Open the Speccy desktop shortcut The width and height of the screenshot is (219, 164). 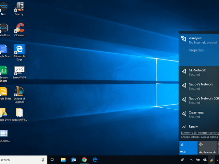(x=20, y=8)
